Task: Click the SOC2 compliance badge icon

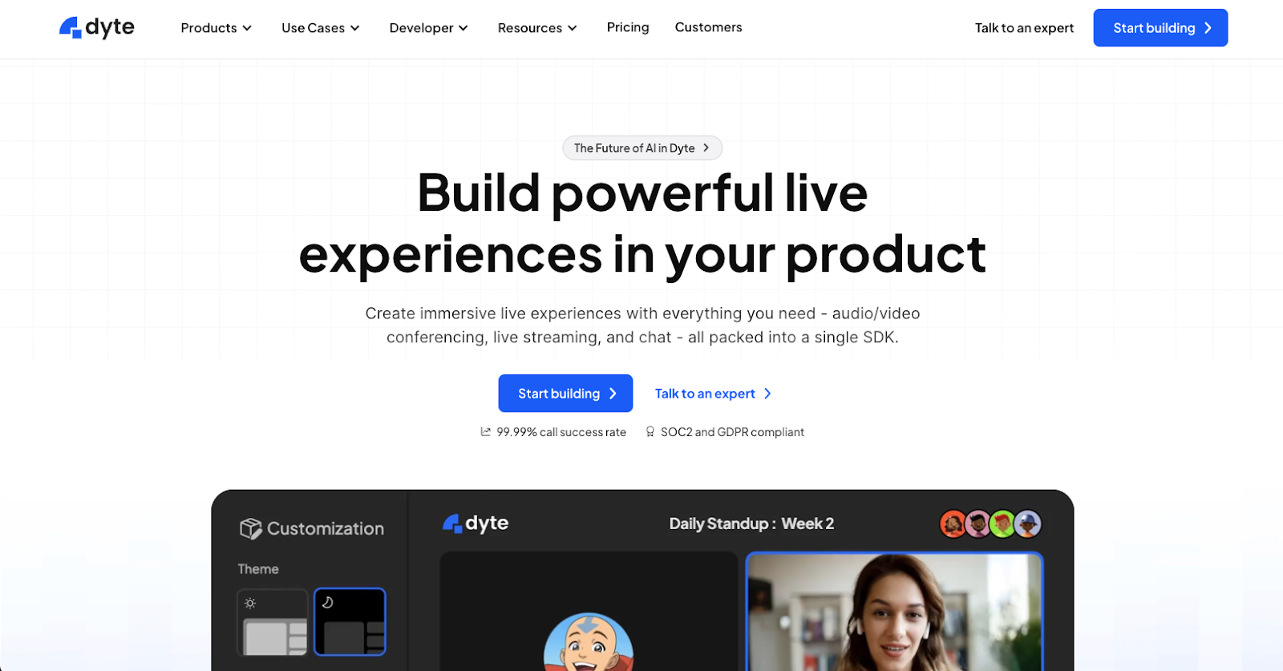Action: 650,431
